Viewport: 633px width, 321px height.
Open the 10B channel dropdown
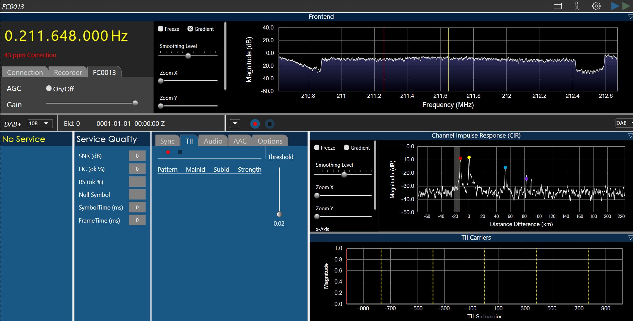[x=40, y=124]
